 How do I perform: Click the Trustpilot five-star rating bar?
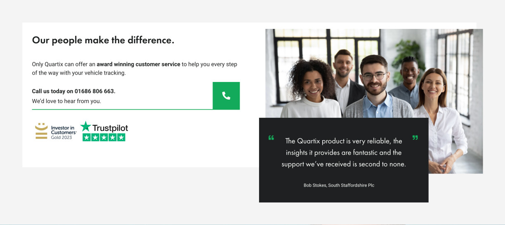[104, 138]
